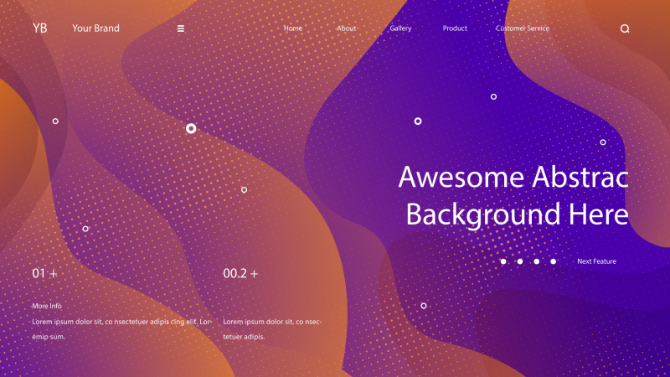Screen dimensions: 670x377
Task: Select the first slide indicator dot
Action: pos(503,261)
